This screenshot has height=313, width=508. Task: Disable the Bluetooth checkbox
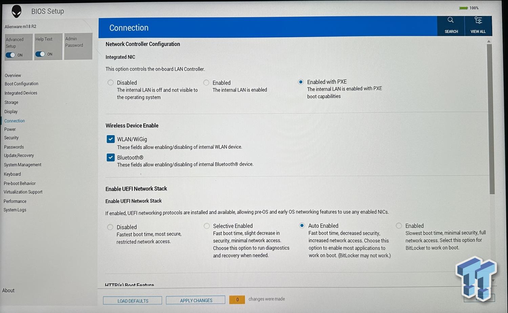pyautogui.click(x=110, y=158)
